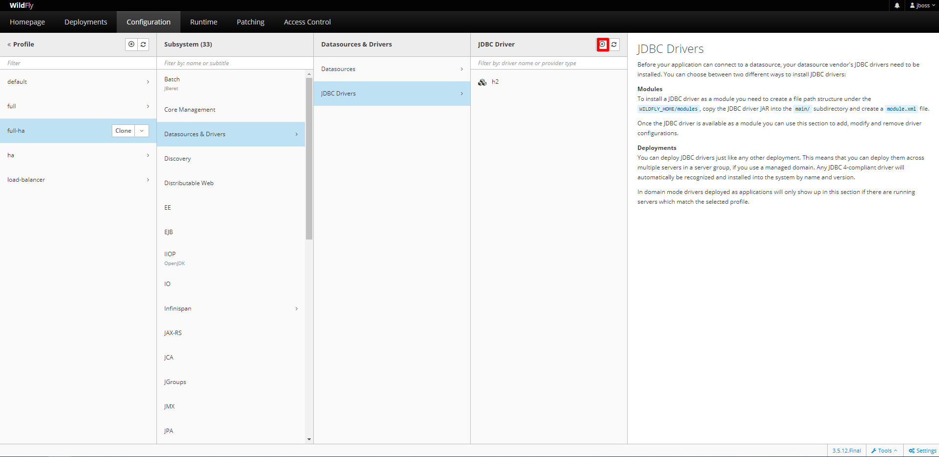This screenshot has height=457, width=939.
Task: Select the Core Management subsystem
Action: coord(231,110)
